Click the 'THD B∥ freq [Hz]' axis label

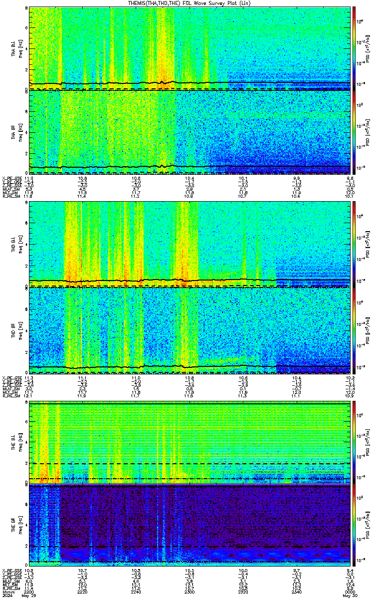point(17,330)
